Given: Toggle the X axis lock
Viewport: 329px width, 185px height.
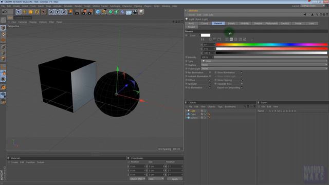Looking at the screenshot, I should tap(51, 12).
